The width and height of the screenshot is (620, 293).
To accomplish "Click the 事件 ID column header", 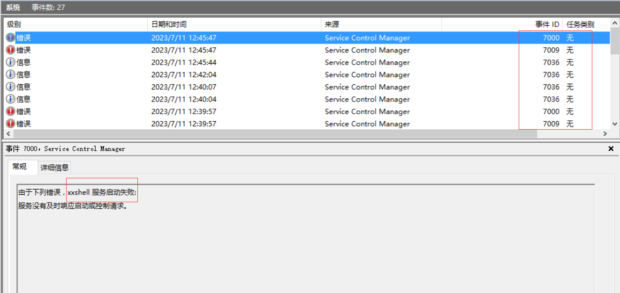I will (547, 24).
